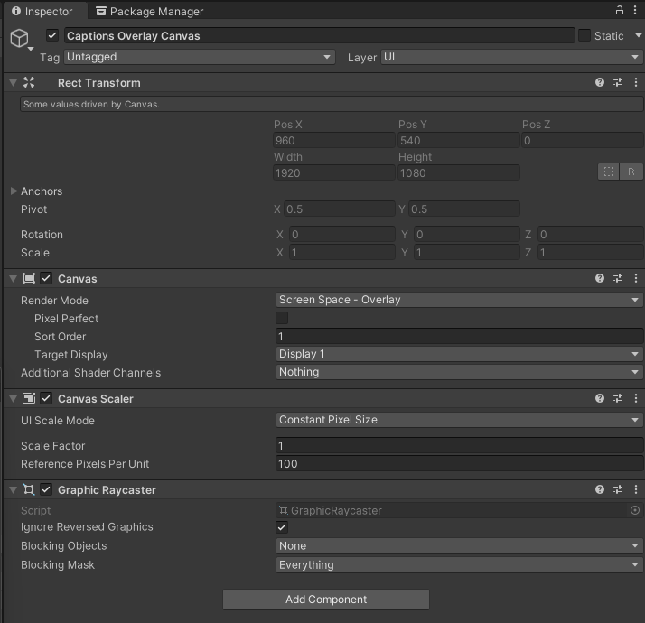Screen dimensions: 645x623
Task: Open Canvas component presets icon
Action: pyautogui.click(x=618, y=279)
